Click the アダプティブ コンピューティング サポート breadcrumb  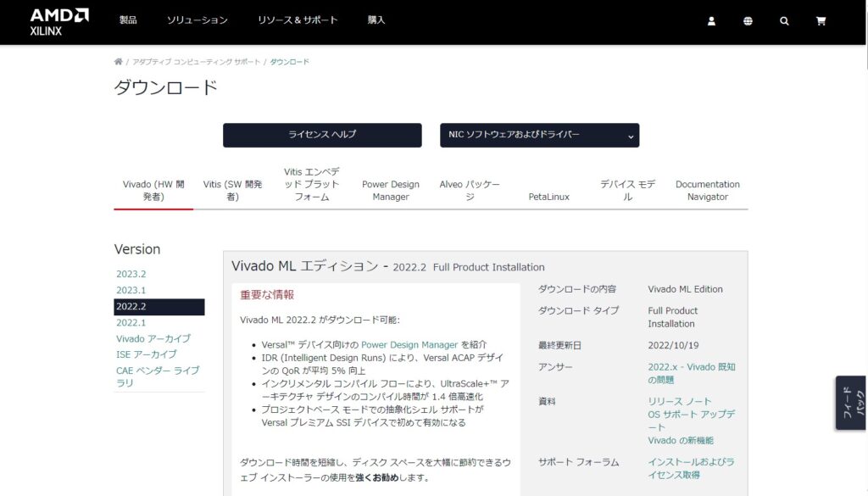pyautogui.click(x=196, y=61)
